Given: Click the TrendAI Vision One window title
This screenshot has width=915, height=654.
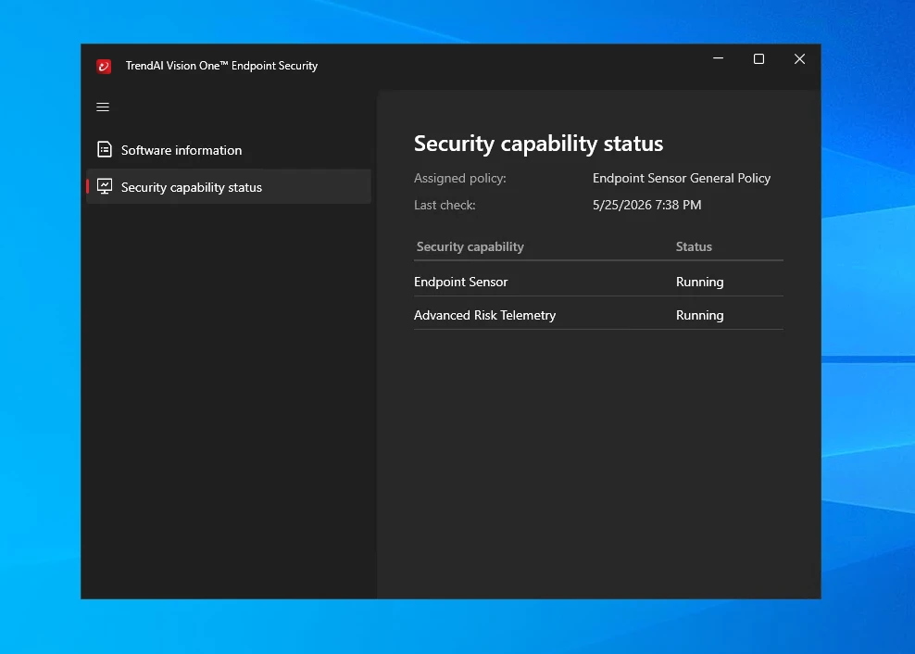Looking at the screenshot, I should [221, 66].
